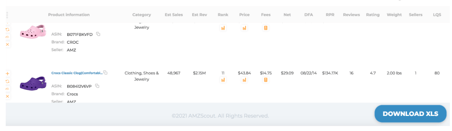452x131 pixels.
Task: Open rank history chart for purple clog
Action: click(x=223, y=80)
